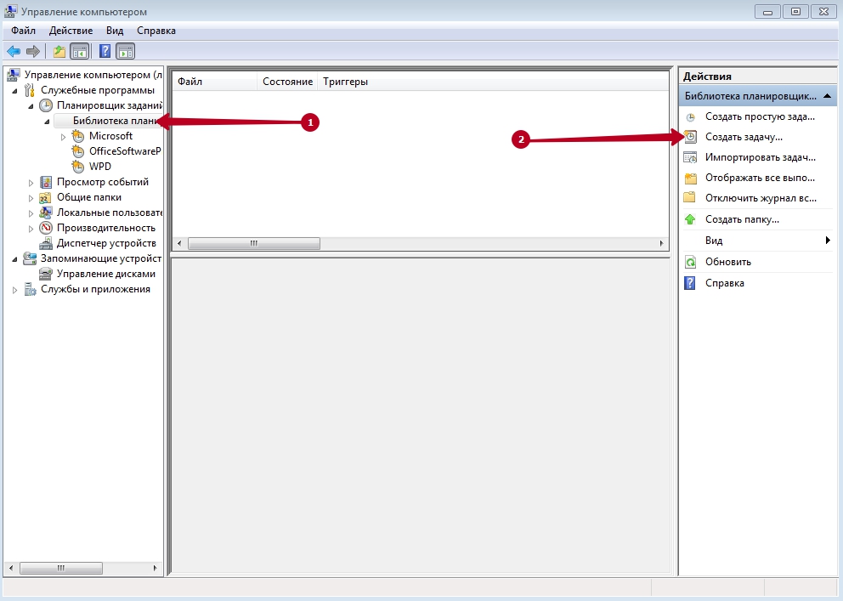Click the Запоминающие устройства icon
This screenshot has width=843, height=601.
pos(30,258)
